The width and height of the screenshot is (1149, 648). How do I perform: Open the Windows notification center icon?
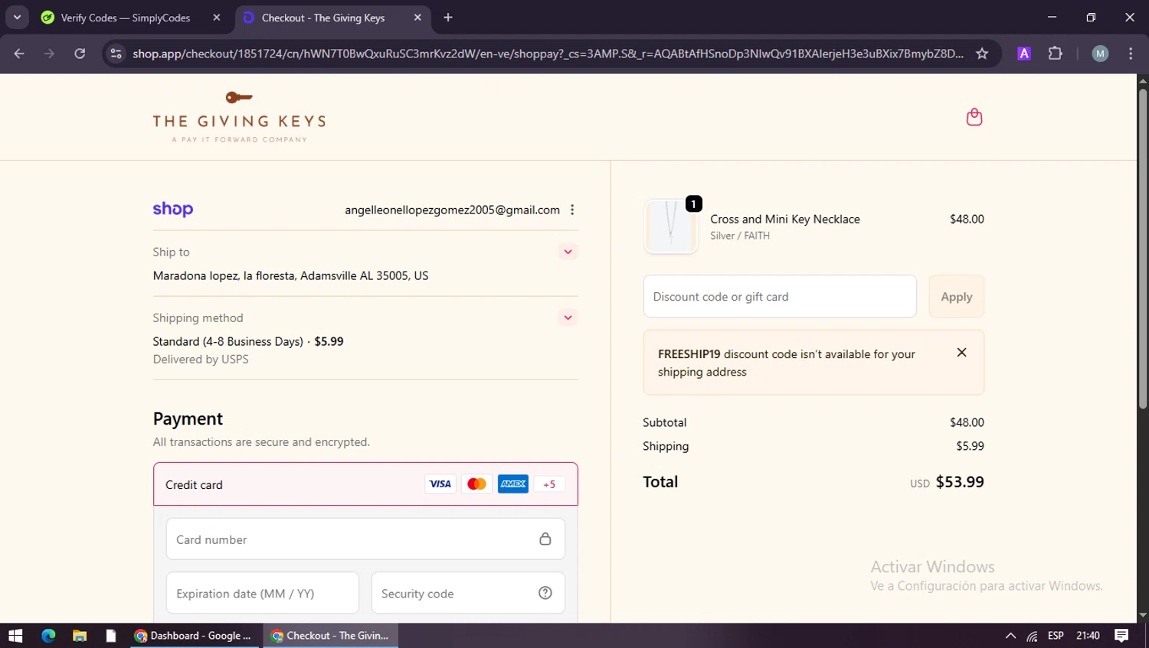[x=1121, y=636]
